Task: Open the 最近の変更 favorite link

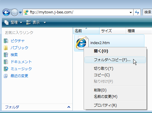Action: click(19, 76)
